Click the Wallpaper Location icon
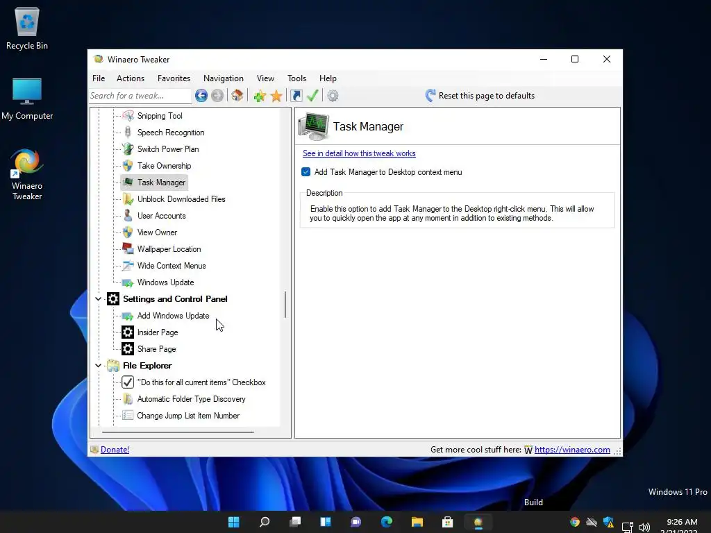This screenshot has width=711, height=533. pyautogui.click(x=128, y=249)
